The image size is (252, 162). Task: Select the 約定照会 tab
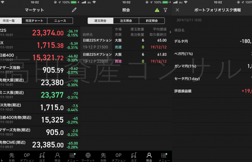click(152, 21)
